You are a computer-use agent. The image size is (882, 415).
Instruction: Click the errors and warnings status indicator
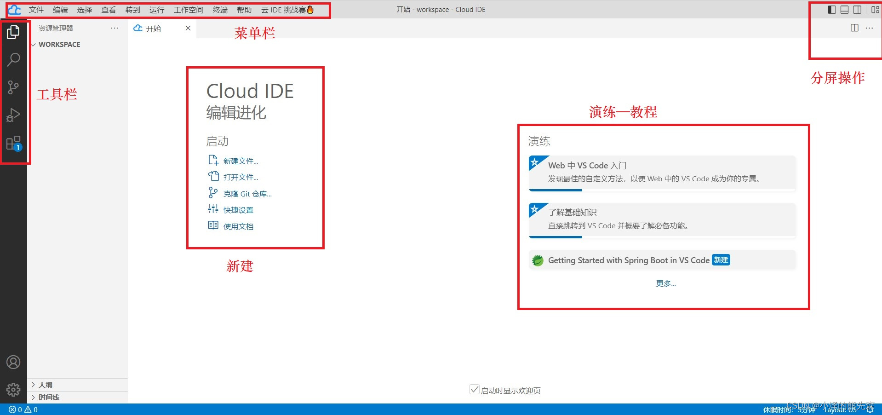(23, 409)
